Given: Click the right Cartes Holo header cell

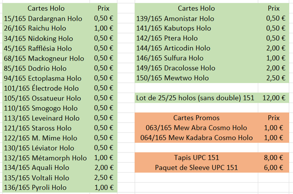Looking at the screenshot, I should [196, 8].
